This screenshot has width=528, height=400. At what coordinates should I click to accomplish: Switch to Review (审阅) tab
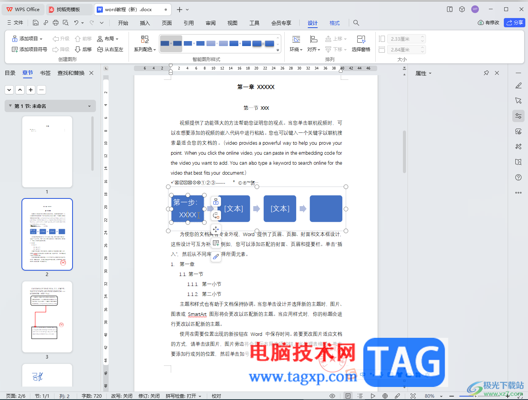click(x=210, y=23)
